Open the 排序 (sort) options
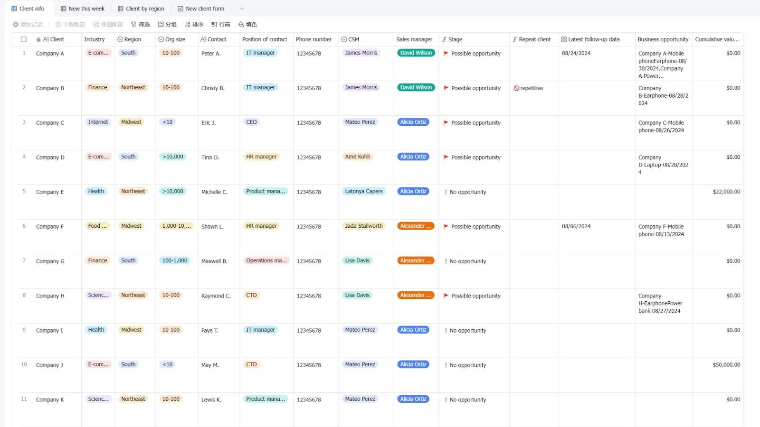Viewport: 760px width, 427px height. pyautogui.click(x=194, y=24)
